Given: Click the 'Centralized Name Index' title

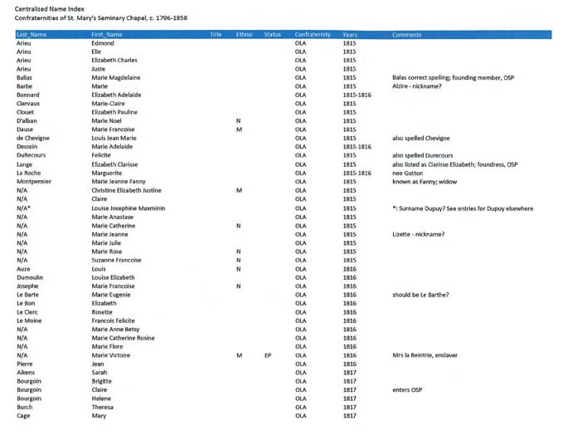Looking at the screenshot, I should pos(47,7).
